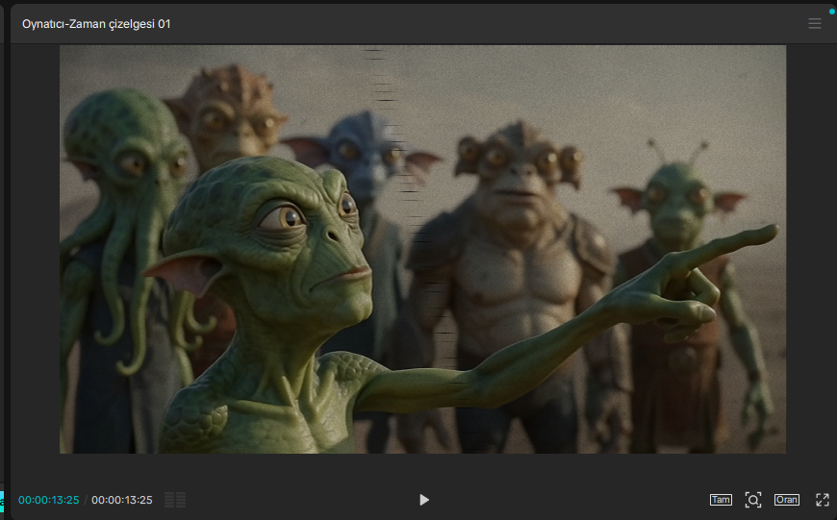
Task: Open the dimmed grid scopes icon
Action: pyautogui.click(x=175, y=500)
